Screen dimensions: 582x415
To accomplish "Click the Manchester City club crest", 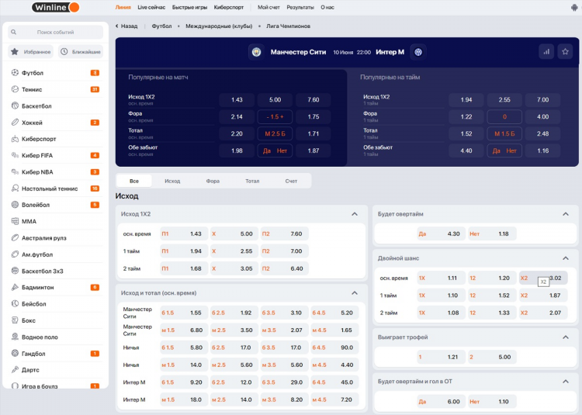I will click(256, 52).
